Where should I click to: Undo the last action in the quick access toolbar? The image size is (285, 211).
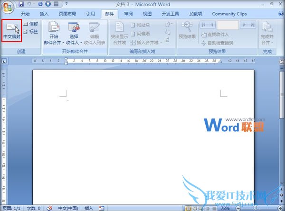pyautogui.click(x=29, y=4)
